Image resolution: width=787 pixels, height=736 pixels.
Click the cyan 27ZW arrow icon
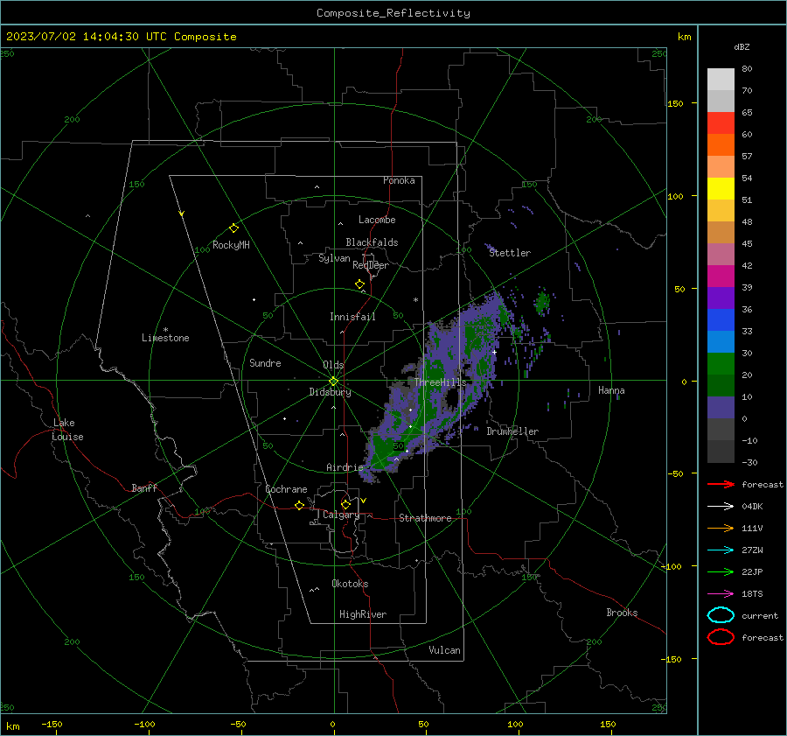click(721, 550)
